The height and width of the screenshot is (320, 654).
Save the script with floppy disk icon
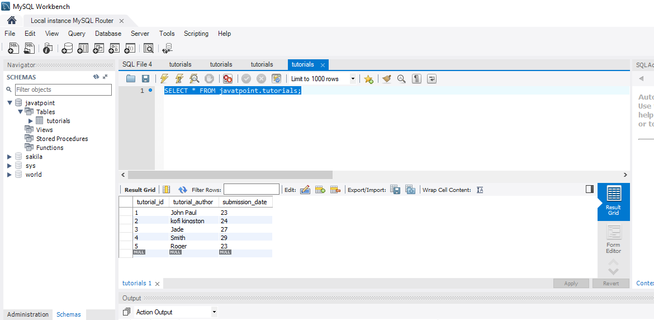click(x=145, y=78)
